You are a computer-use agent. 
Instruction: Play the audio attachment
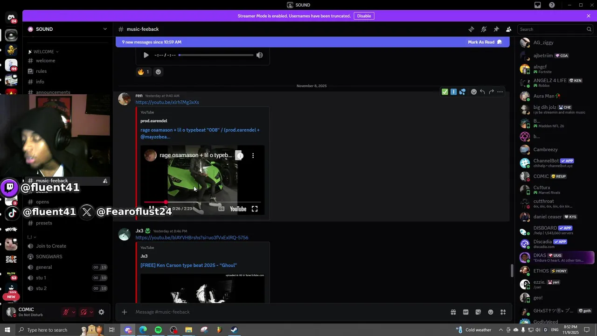click(146, 55)
